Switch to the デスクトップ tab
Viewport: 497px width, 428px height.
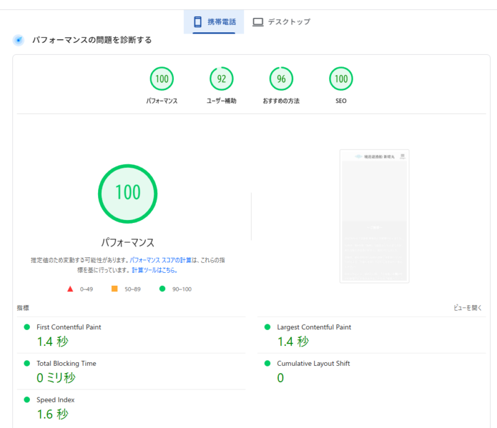[x=281, y=22]
